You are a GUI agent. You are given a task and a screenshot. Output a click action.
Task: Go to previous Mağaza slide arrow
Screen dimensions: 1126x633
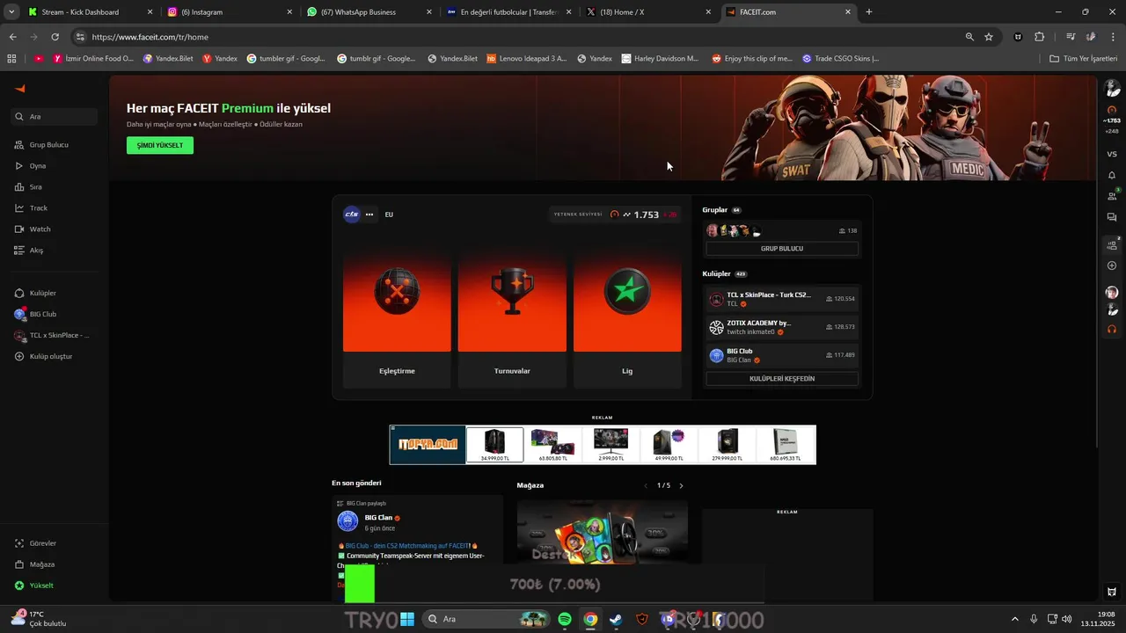click(646, 485)
